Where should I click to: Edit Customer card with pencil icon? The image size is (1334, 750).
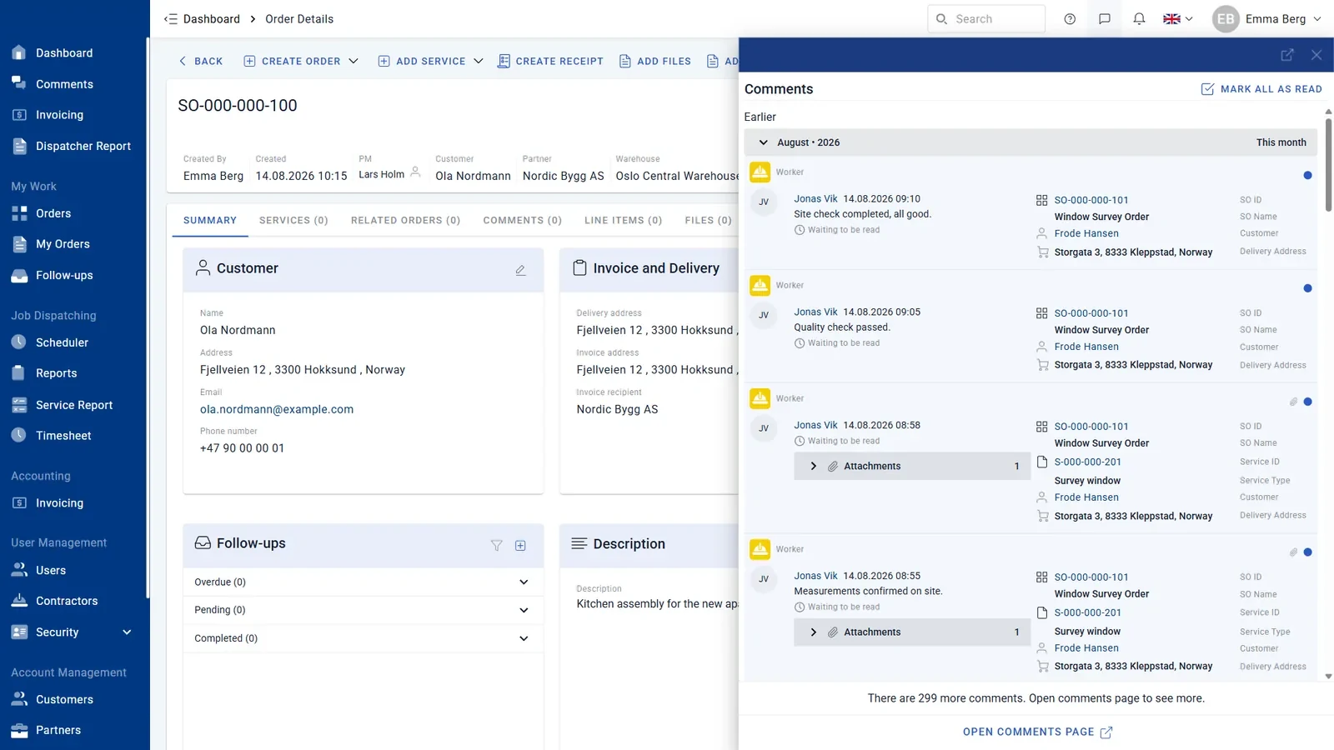tap(520, 270)
